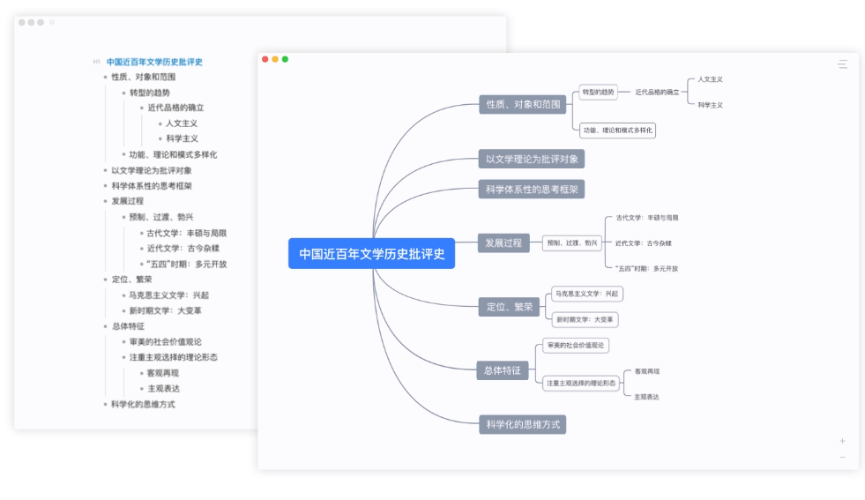
Task: Select the 性质、对象和范围 mind map node
Action: [523, 104]
